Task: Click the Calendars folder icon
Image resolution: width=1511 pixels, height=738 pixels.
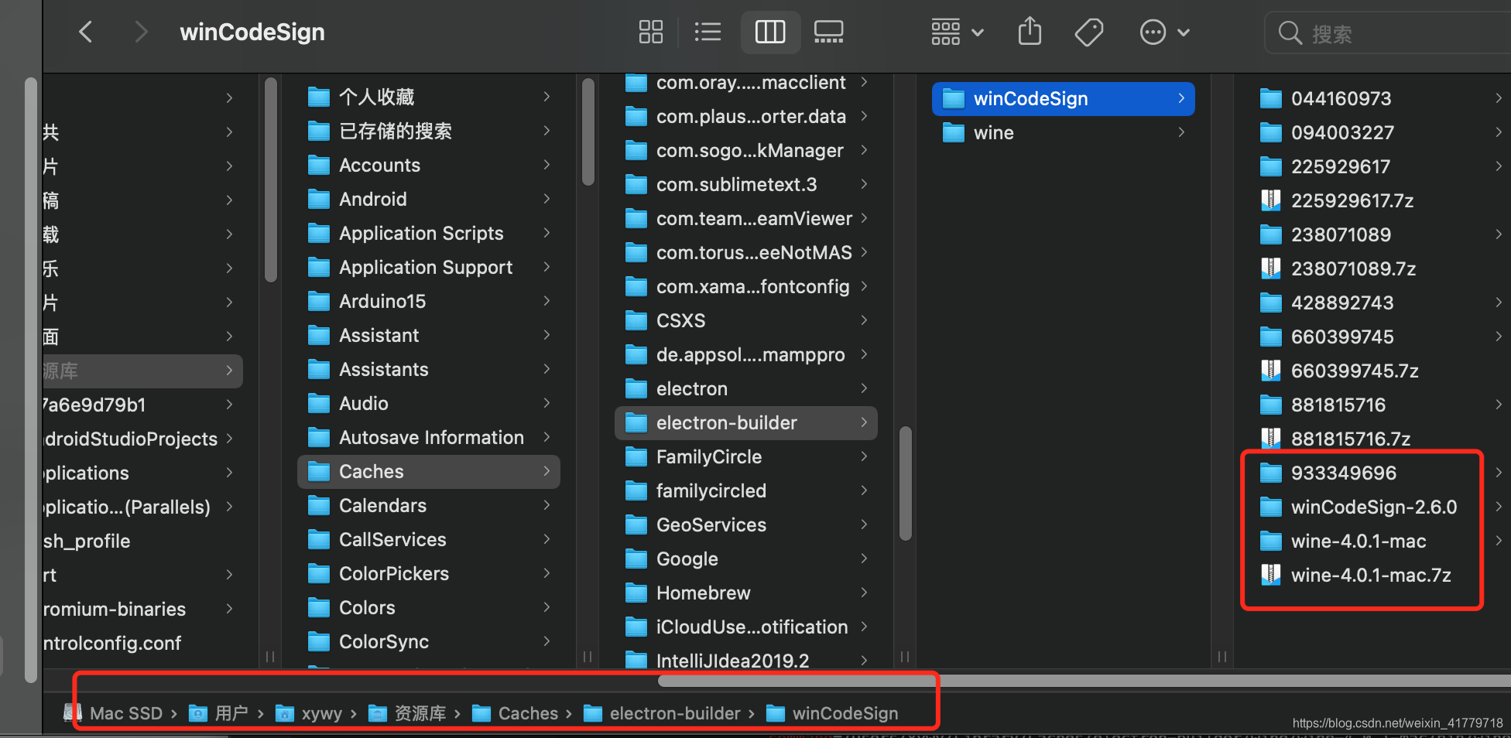Action: (319, 506)
